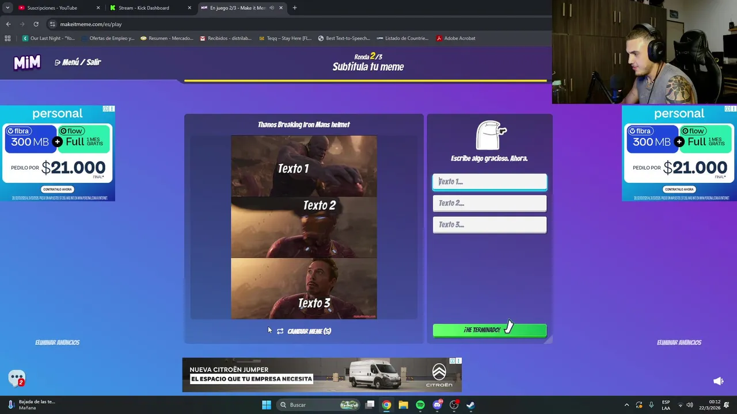737x414 pixels.
Task: Go back in browser history
Action: pos(8,24)
